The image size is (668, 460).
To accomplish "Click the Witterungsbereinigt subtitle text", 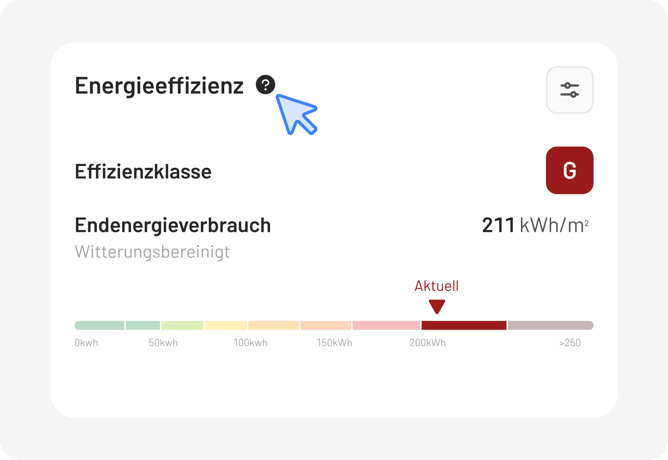I will [x=152, y=252].
